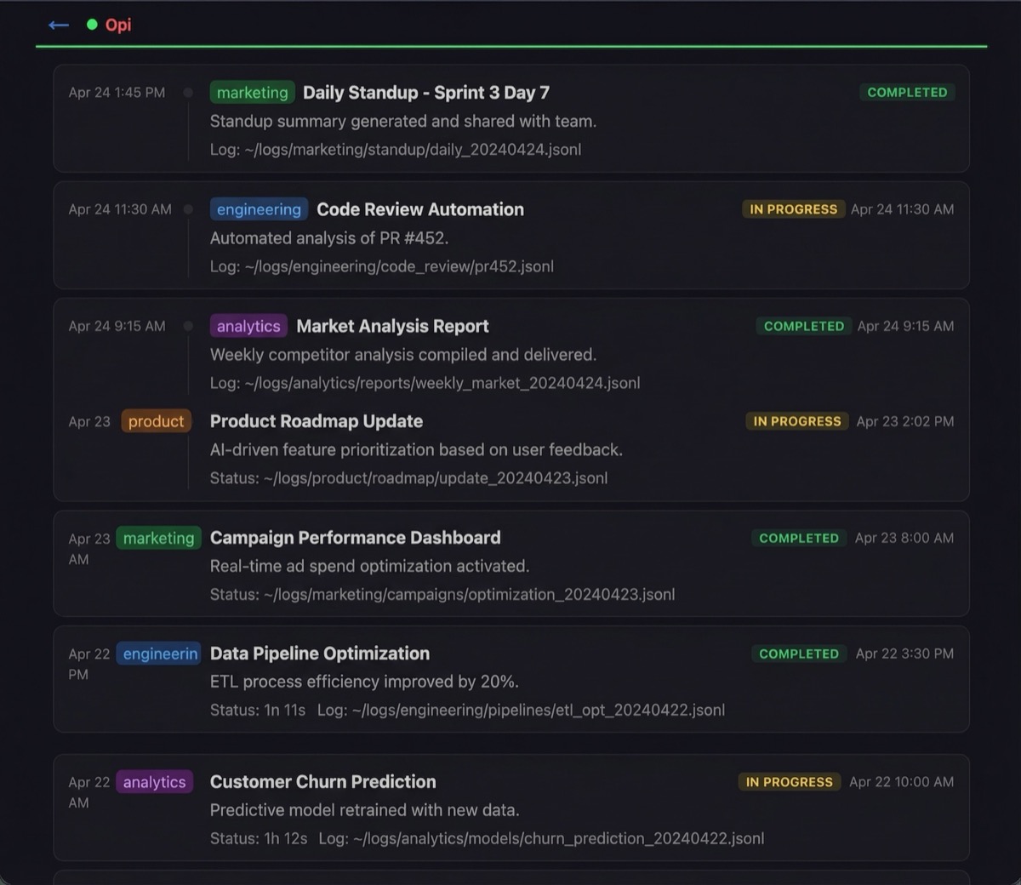Click timestamp Apr 23 2:02 PM

pos(905,421)
